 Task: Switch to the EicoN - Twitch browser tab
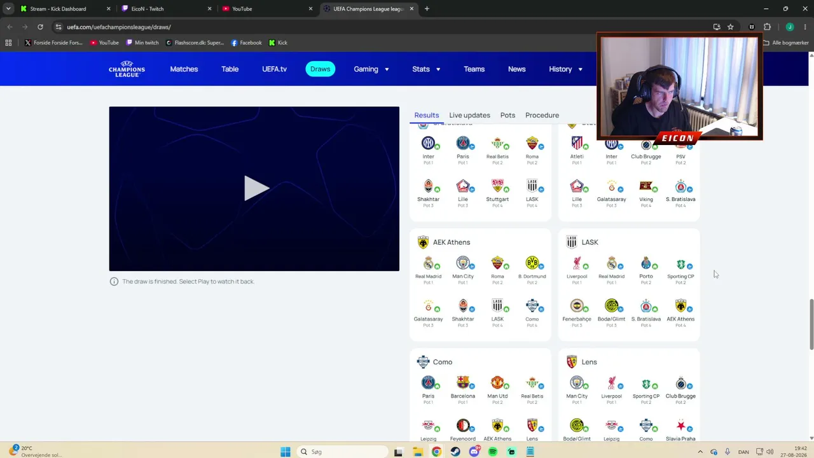165,9
